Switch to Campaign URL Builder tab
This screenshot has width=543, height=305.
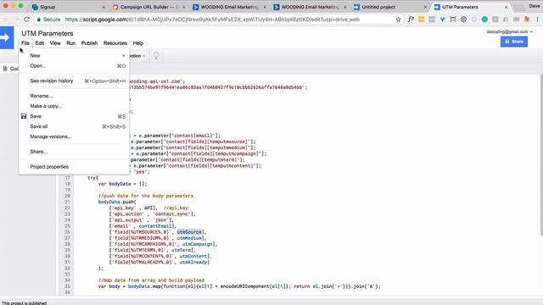pos(149,7)
